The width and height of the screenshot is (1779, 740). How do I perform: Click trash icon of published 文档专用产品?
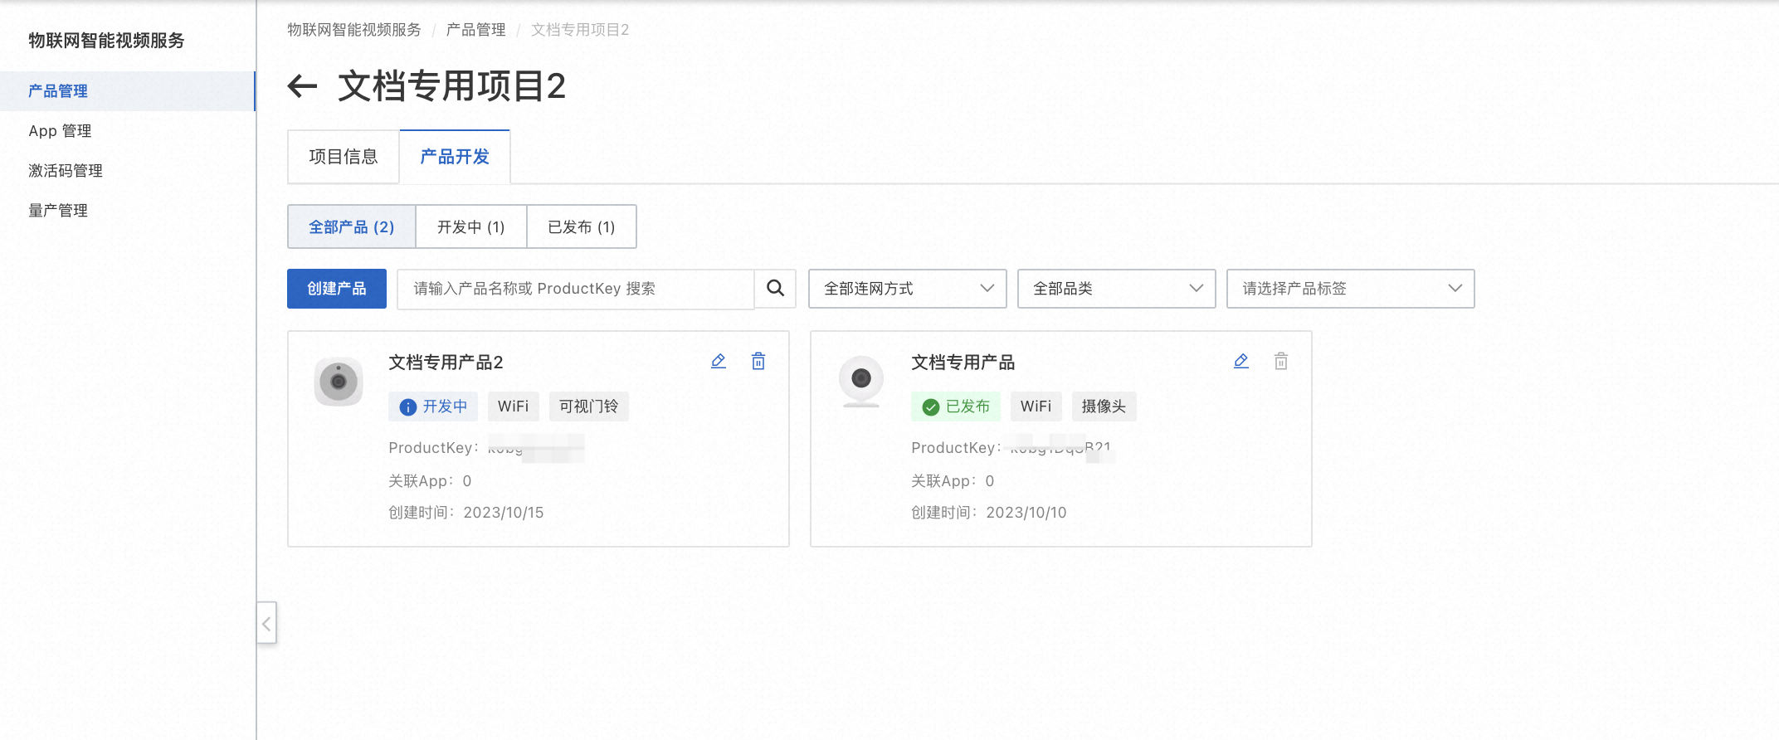[1281, 361]
